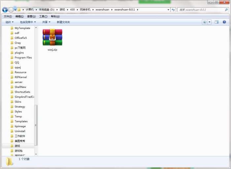This screenshot has height=169, width=231.
Task: Select the plugins folder in the tree
Action: (17, 52)
